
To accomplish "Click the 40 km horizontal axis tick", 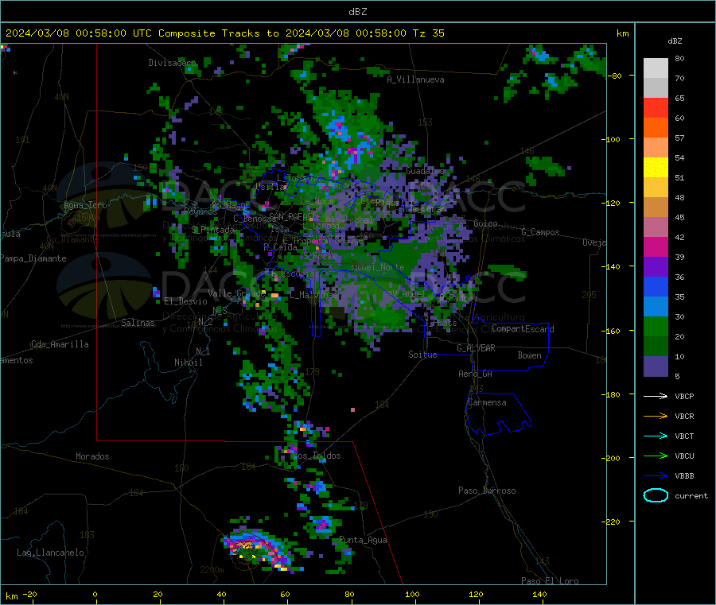I will (x=221, y=594).
